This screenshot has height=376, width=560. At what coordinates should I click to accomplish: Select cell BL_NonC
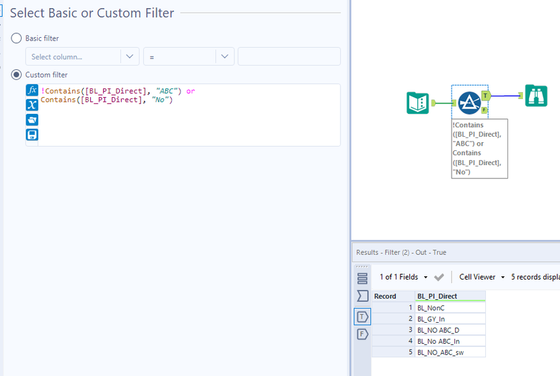[x=450, y=308]
